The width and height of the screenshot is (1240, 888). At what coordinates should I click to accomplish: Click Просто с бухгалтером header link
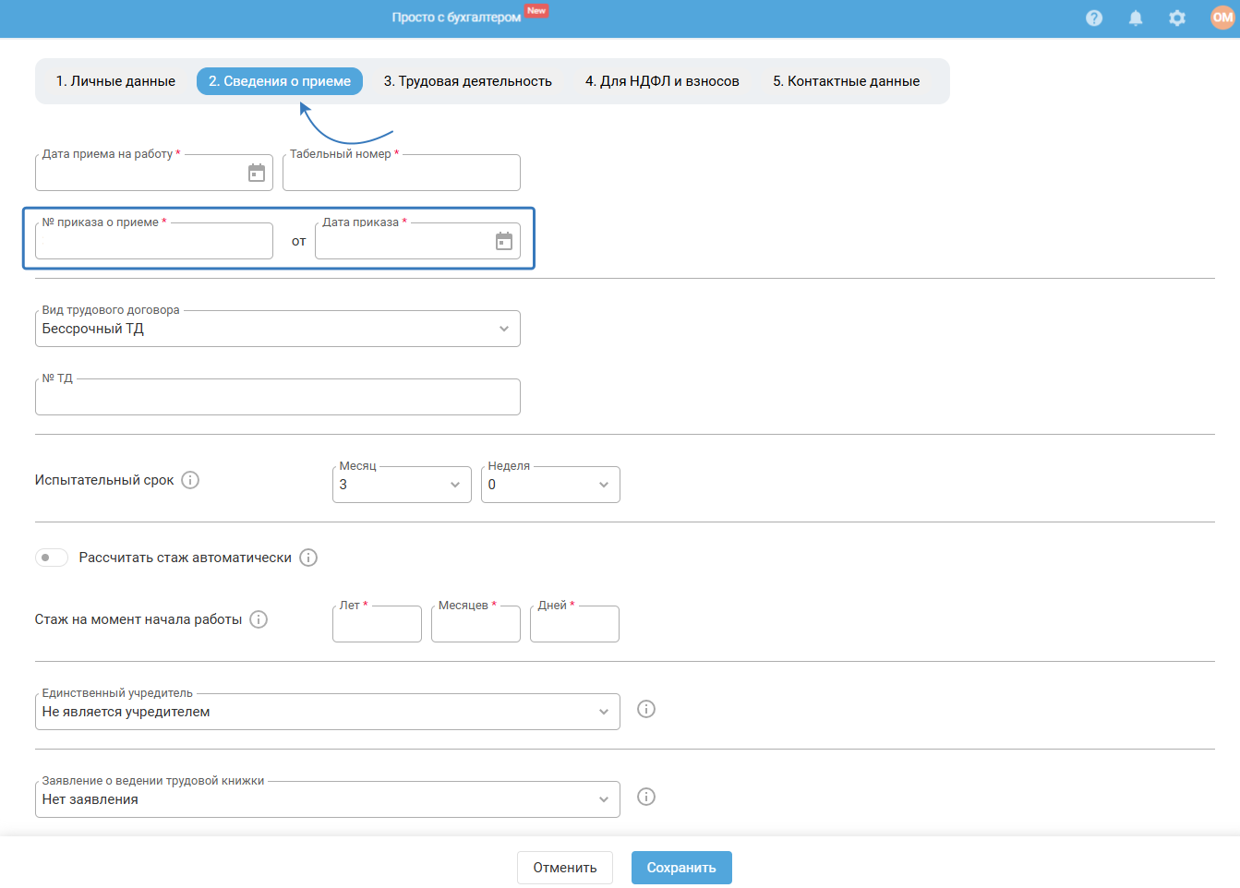456,18
